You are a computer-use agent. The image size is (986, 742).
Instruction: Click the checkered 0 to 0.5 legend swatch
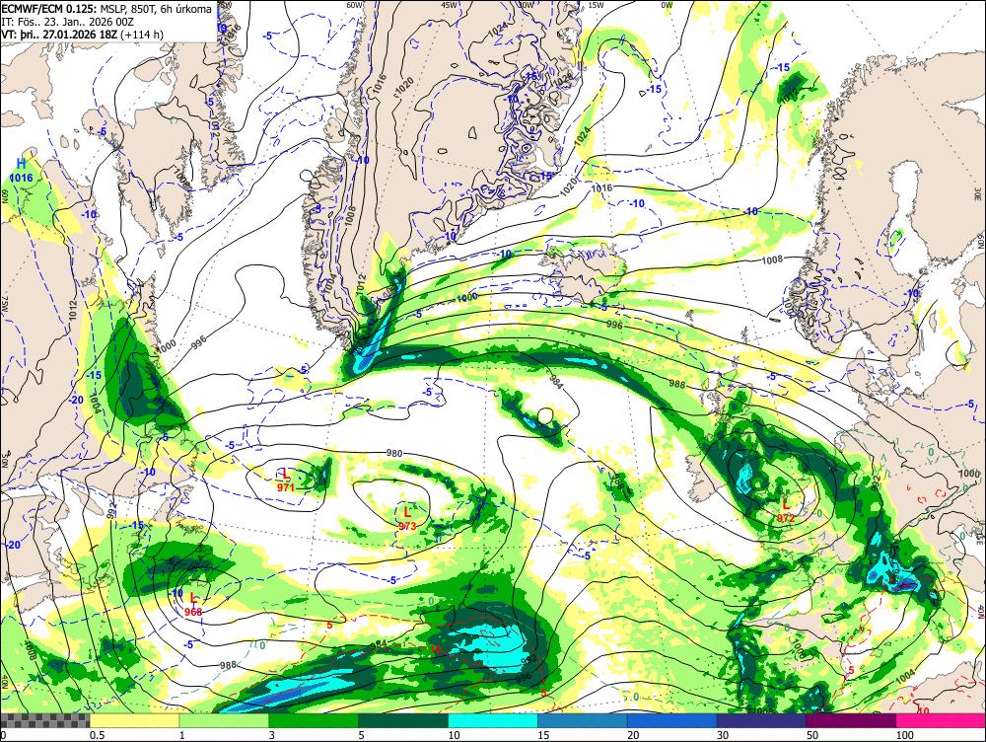point(44,720)
